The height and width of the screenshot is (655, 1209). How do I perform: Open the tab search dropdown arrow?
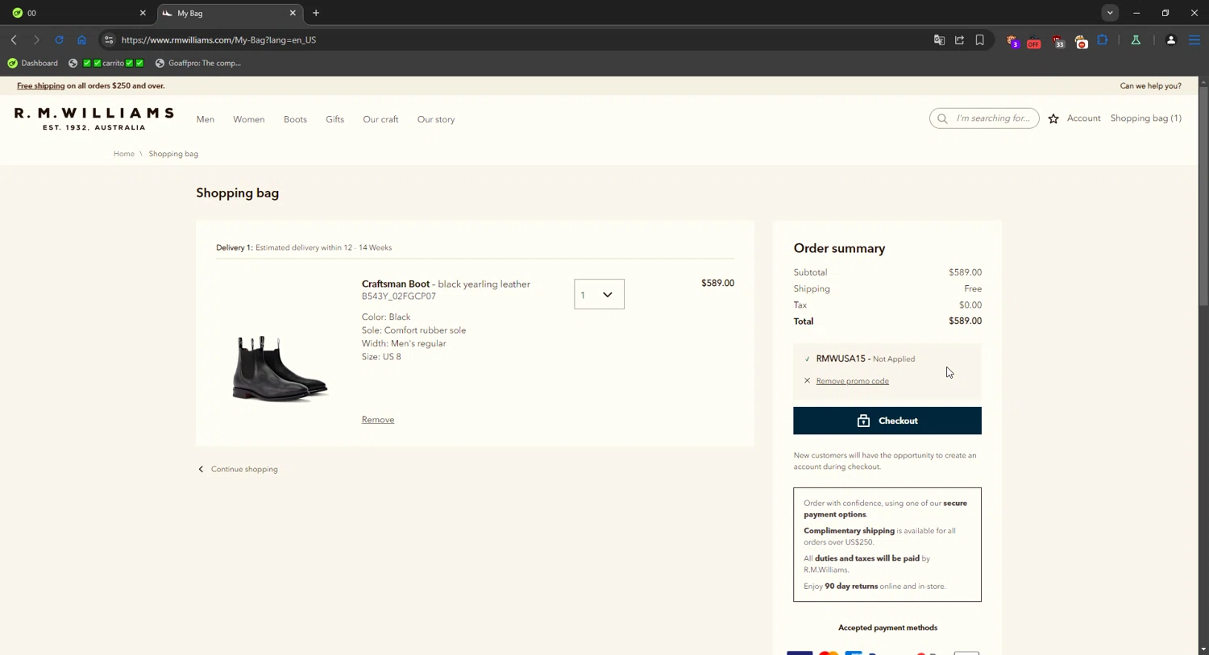[x=1110, y=13]
